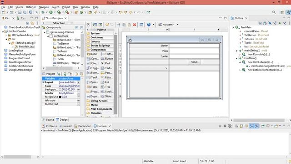Click the expand-all icon in Components header
This screenshot has width=291, height=164.
77,27
